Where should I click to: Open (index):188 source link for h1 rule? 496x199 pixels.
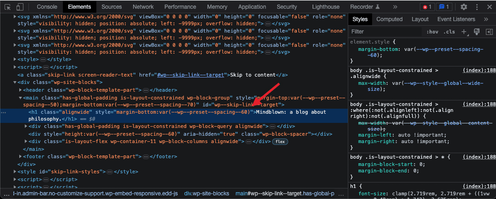tap(479, 186)
